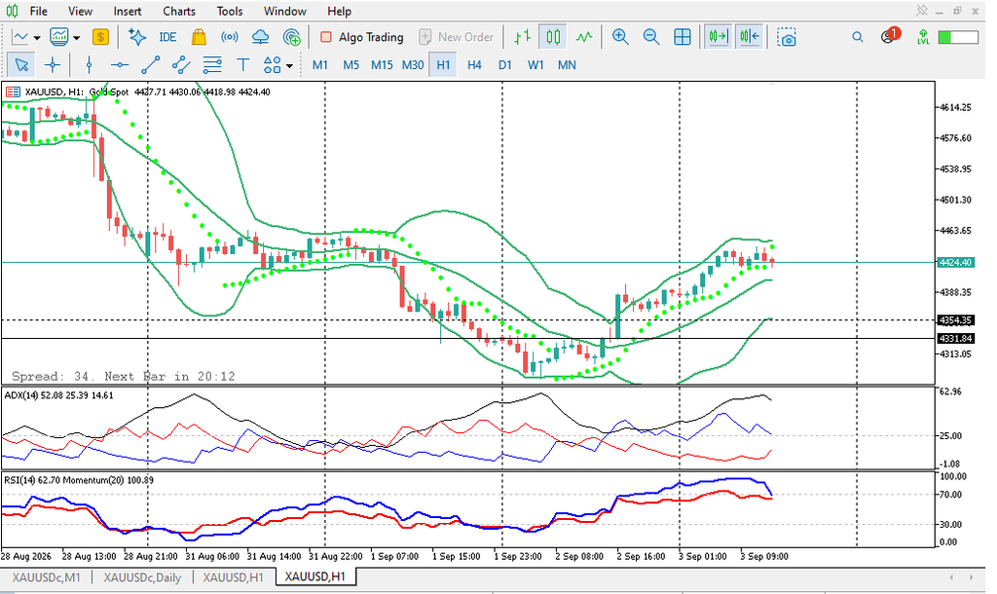This screenshot has height=594, width=997.
Task: Select M30 timeframe
Action: click(x=413, y=65)
